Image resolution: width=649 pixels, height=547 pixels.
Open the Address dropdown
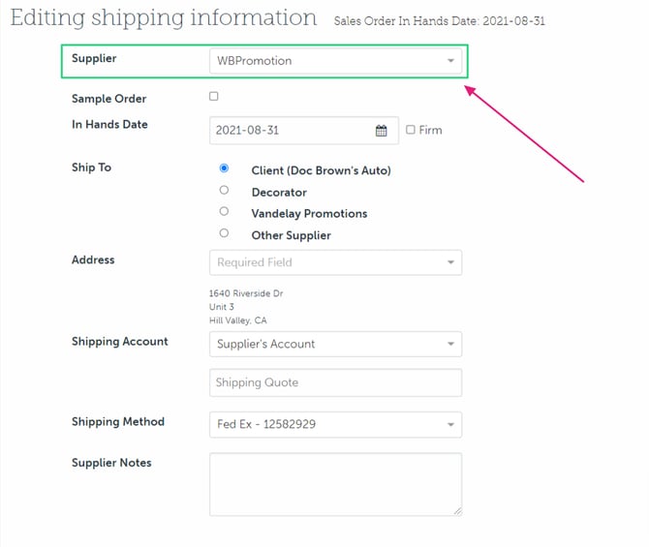coord(450,262)
